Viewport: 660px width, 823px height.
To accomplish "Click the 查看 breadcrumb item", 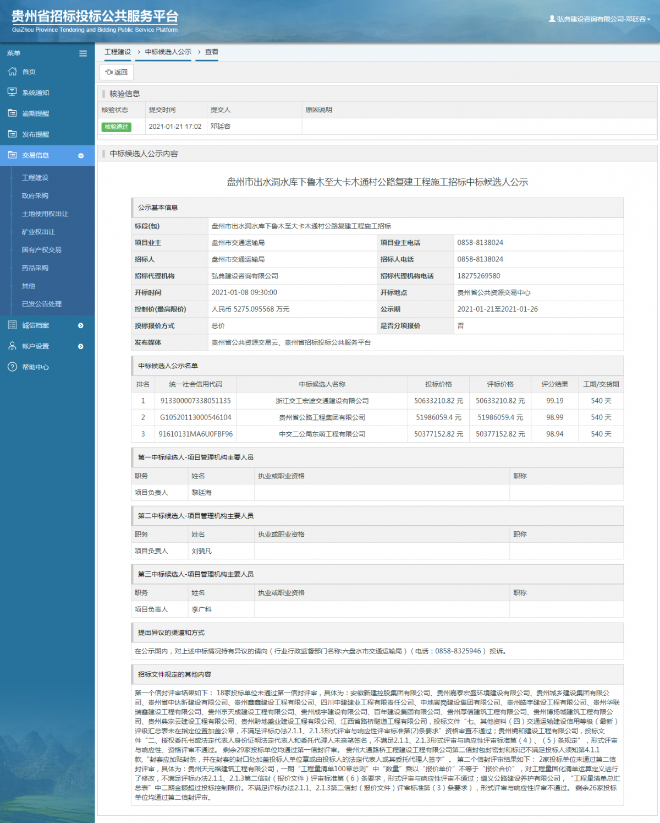I will 212,52.
